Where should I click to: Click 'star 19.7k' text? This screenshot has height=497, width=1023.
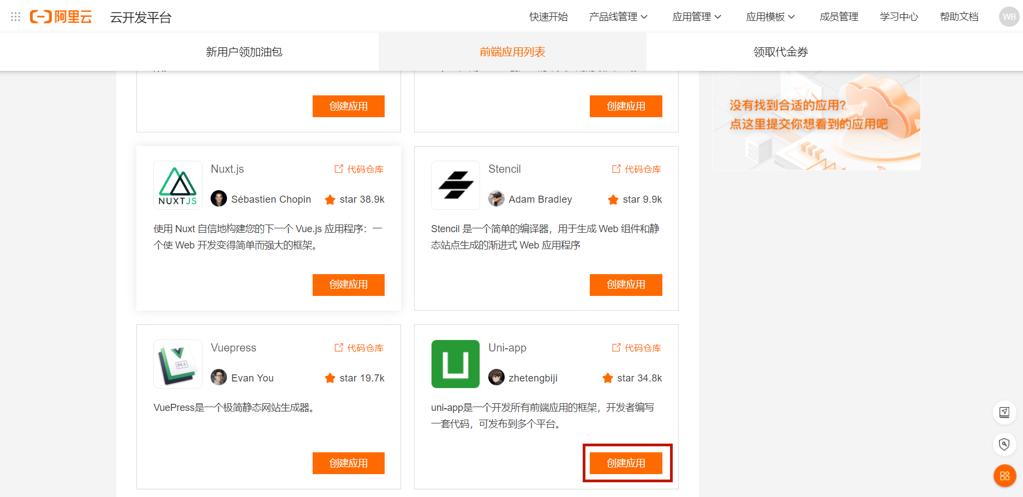point(362,378)
